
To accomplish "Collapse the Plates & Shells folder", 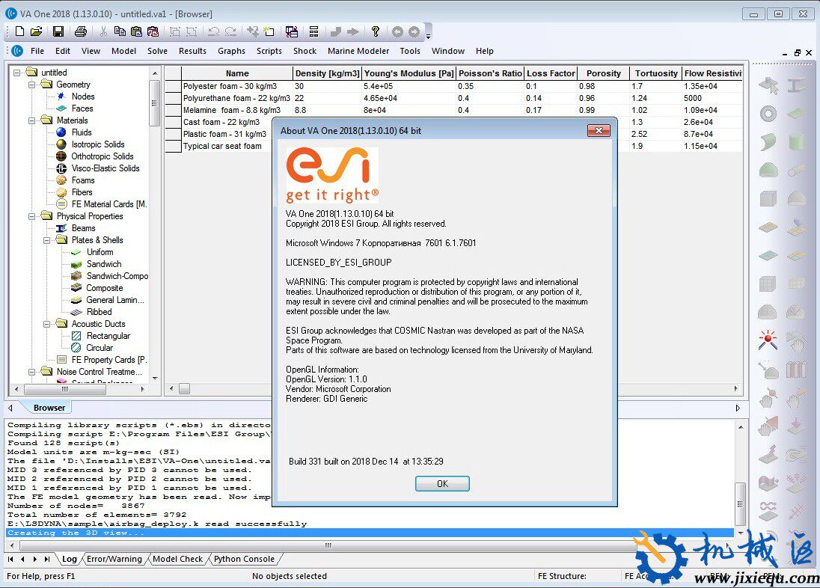I will (x=46, y=240).
